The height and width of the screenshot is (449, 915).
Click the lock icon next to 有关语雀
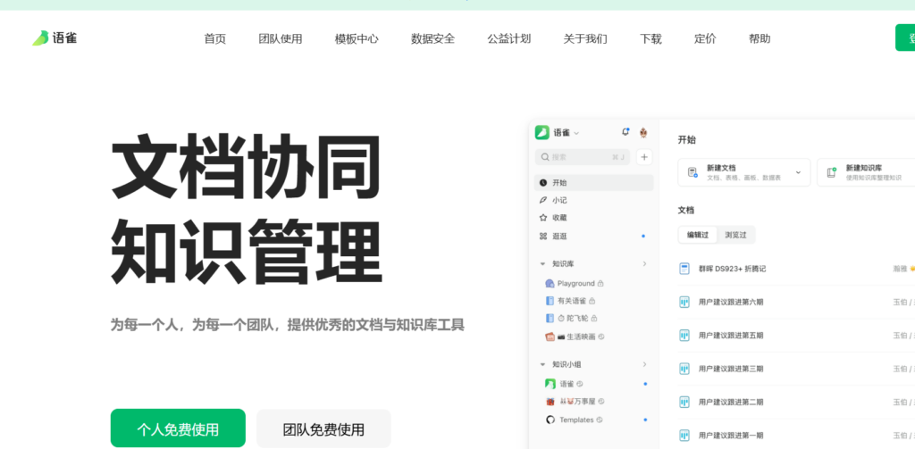(x=592, y=301)
